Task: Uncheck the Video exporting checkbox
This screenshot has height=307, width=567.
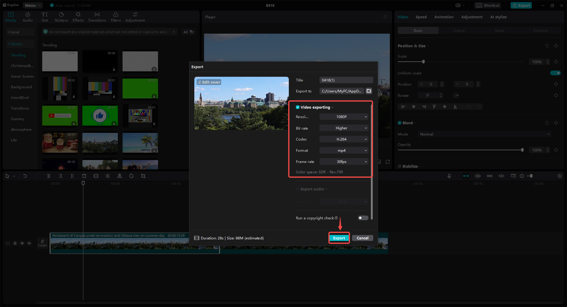Action: point(298,107)
